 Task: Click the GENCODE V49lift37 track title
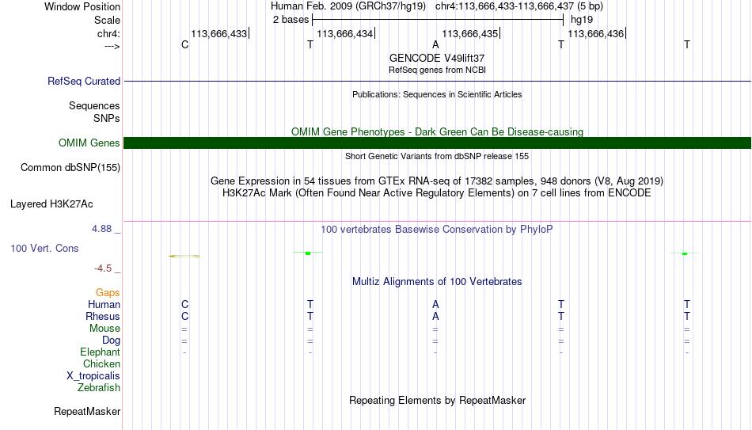[x=437, y=58]
